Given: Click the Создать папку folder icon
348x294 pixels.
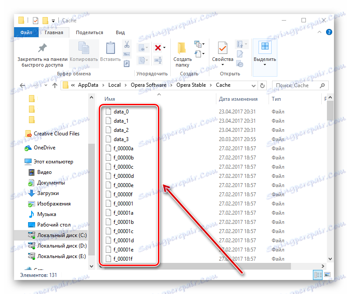Looking at the screenshot, I should coord(182,48).
